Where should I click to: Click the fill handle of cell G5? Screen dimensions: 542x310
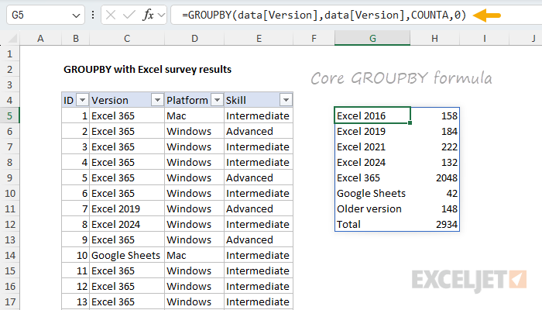410,122
